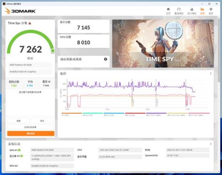Click the show results for same hardware link
This screenshot has height=175, width=222.
tap(30, 92)
